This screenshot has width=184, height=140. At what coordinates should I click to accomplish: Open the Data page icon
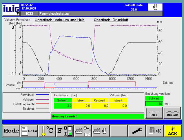(x=29, y=131)
